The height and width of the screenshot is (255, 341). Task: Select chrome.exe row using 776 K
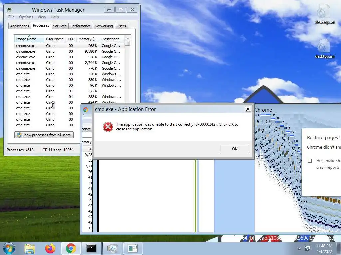click(69, 68)
